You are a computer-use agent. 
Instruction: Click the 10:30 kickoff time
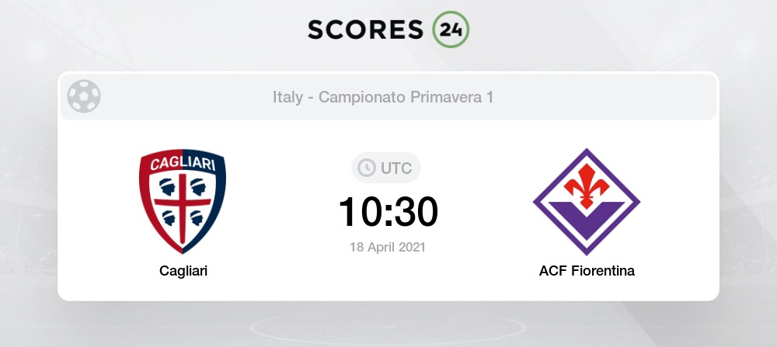(388, 211)
